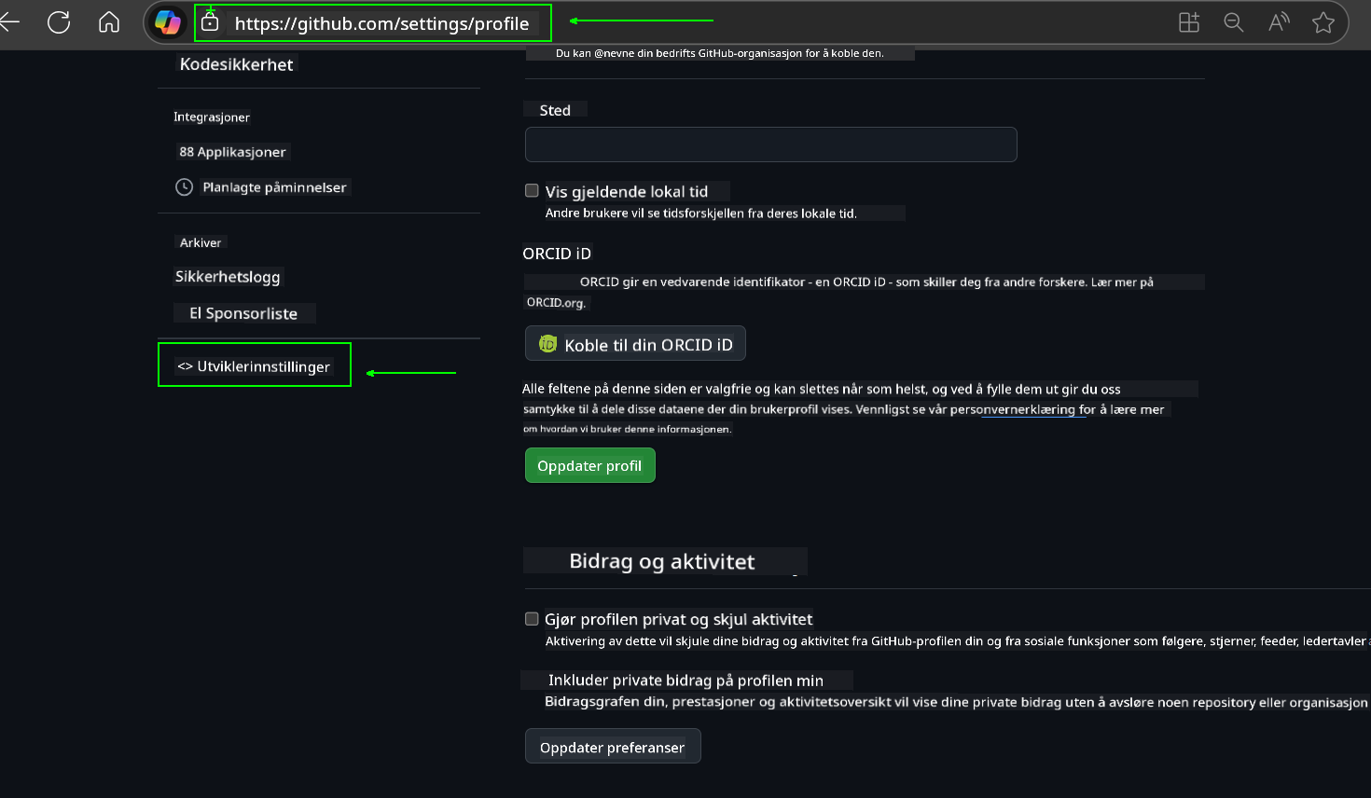The image size is (1371, 798).
Task: Reload the page with the refresh icon
Action: [x=59, y=22]
